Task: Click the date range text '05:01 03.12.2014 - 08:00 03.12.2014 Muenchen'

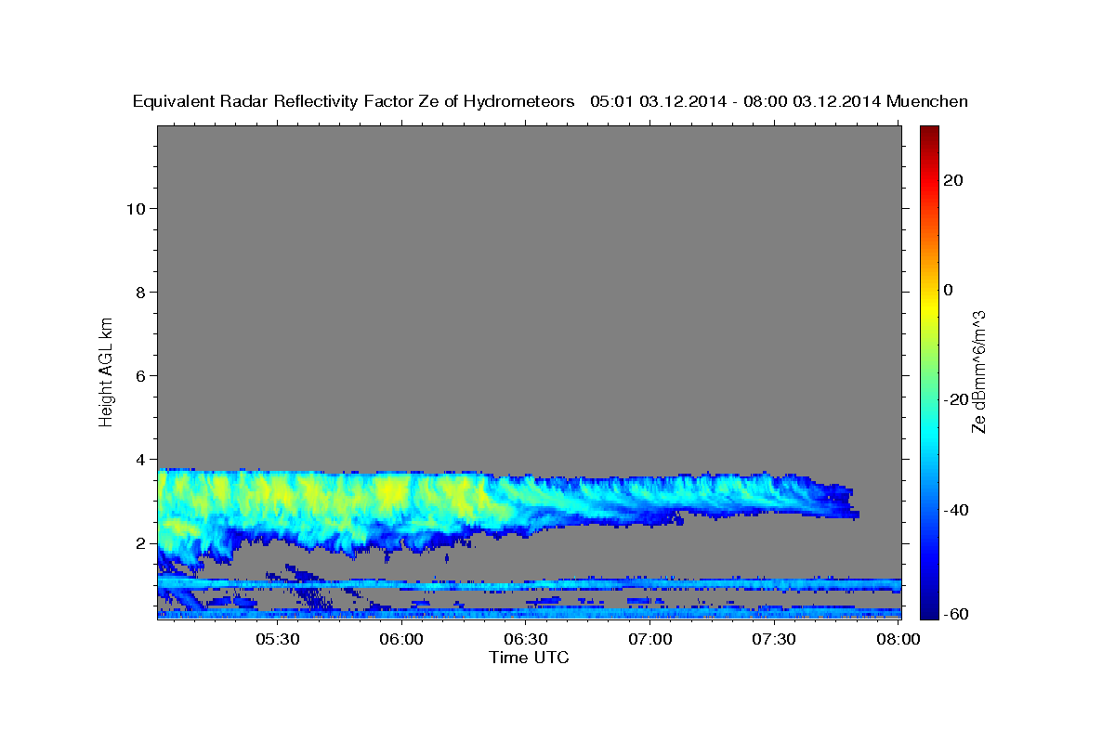Action: [780, 102]
